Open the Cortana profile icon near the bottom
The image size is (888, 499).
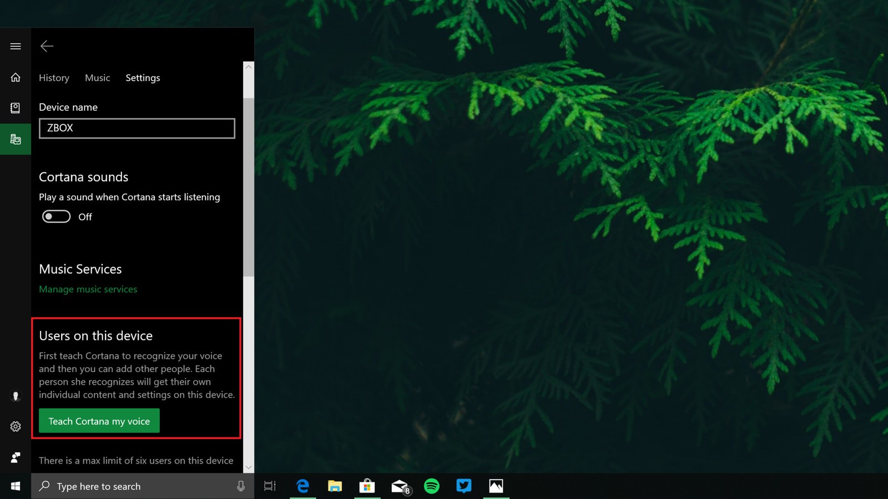point(15,396)
